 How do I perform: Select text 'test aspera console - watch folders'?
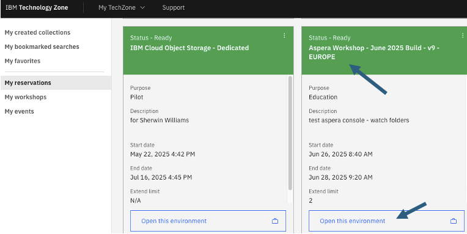click(359, 120)
